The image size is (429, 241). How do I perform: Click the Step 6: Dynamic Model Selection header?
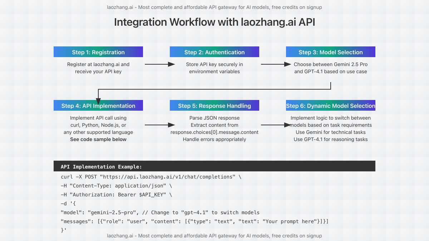(x=331, y=105)
